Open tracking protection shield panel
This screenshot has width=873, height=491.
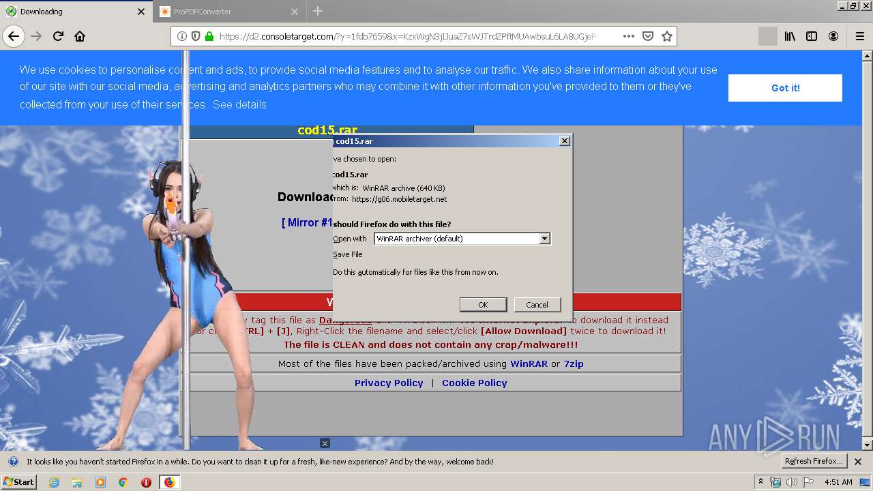196,36
